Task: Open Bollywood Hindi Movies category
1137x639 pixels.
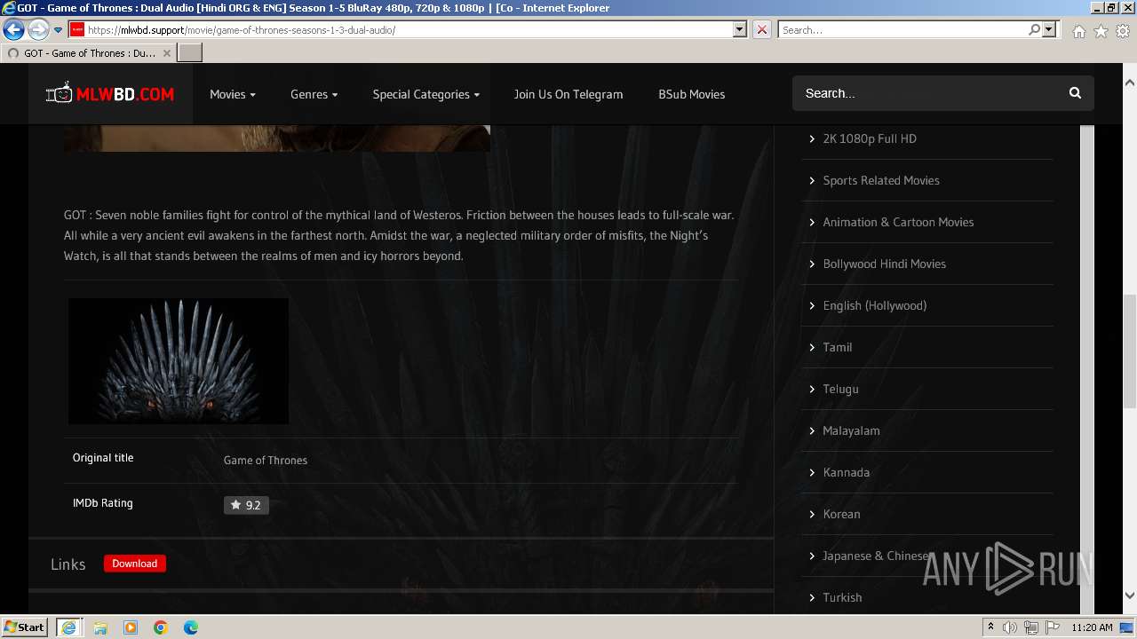Action: click(884, 264)
